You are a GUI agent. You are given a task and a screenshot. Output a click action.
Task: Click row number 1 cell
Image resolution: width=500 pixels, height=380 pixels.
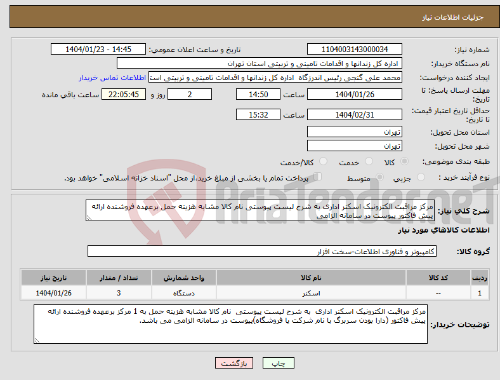coord(480,293)
